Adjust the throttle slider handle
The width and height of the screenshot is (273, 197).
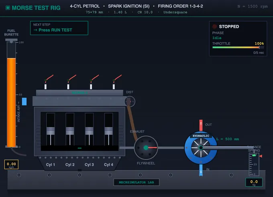coord(259,47)
